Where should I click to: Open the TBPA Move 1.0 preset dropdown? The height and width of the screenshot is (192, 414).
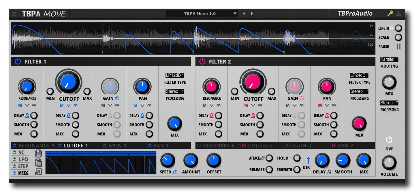[x=202, y=14]
